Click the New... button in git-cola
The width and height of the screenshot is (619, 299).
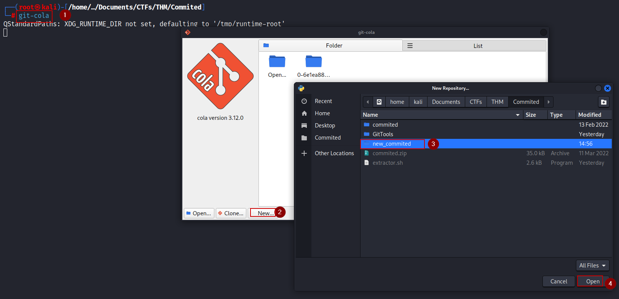(263, 213)
